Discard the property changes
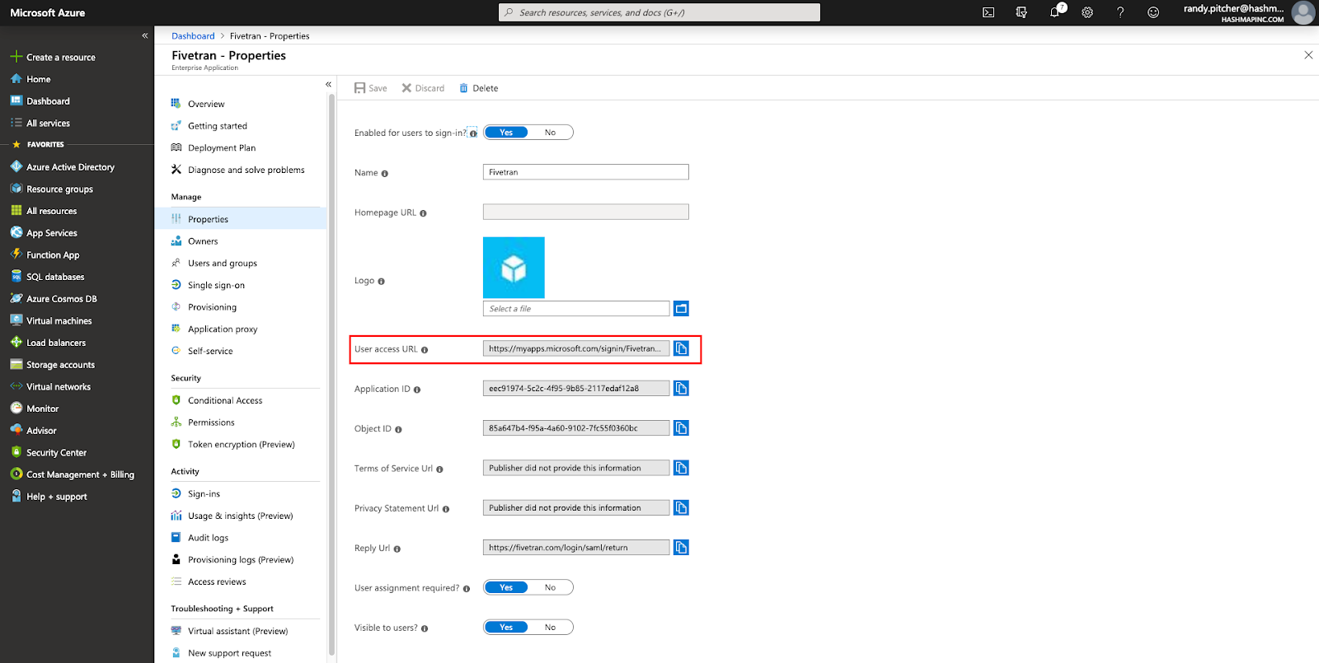The width and height of the screenshot is (1319, 663). click(x=423, y=88)
